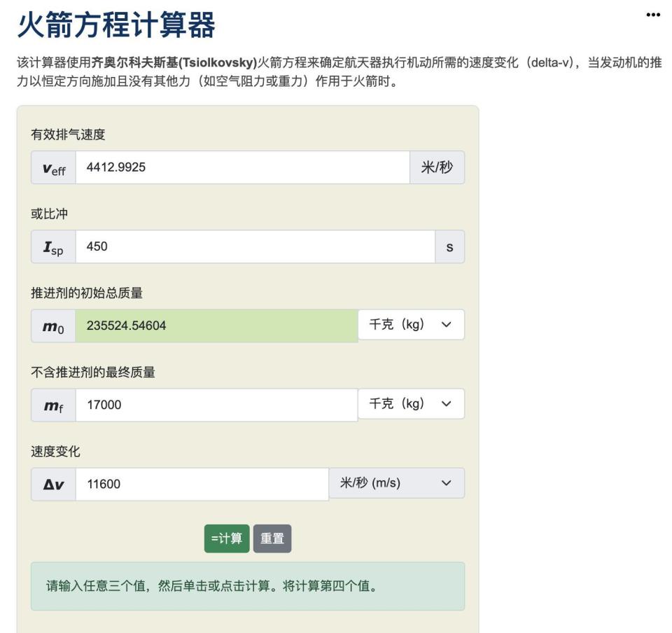
Task: Open the 千克 (kg) dropdown beside m_f
Action: (412, 403)
